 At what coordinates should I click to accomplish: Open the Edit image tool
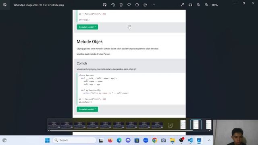[x=105, y=5]
